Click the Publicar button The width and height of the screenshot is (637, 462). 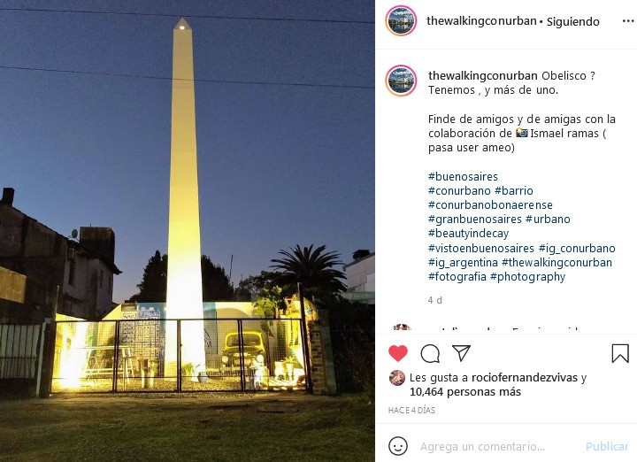[607, 447]
